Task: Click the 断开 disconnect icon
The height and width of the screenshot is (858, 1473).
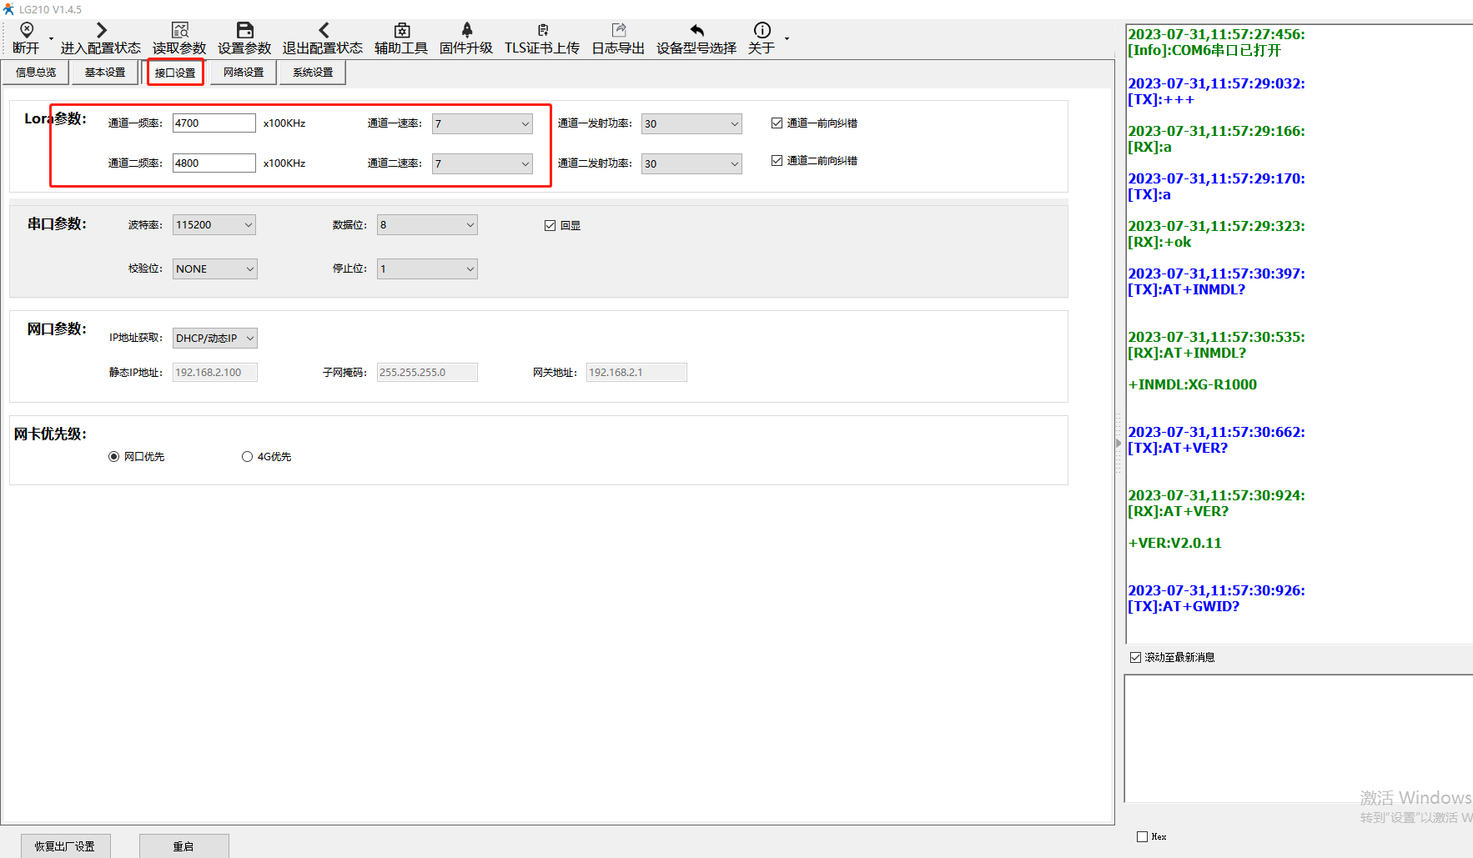Action: point(26,31)
